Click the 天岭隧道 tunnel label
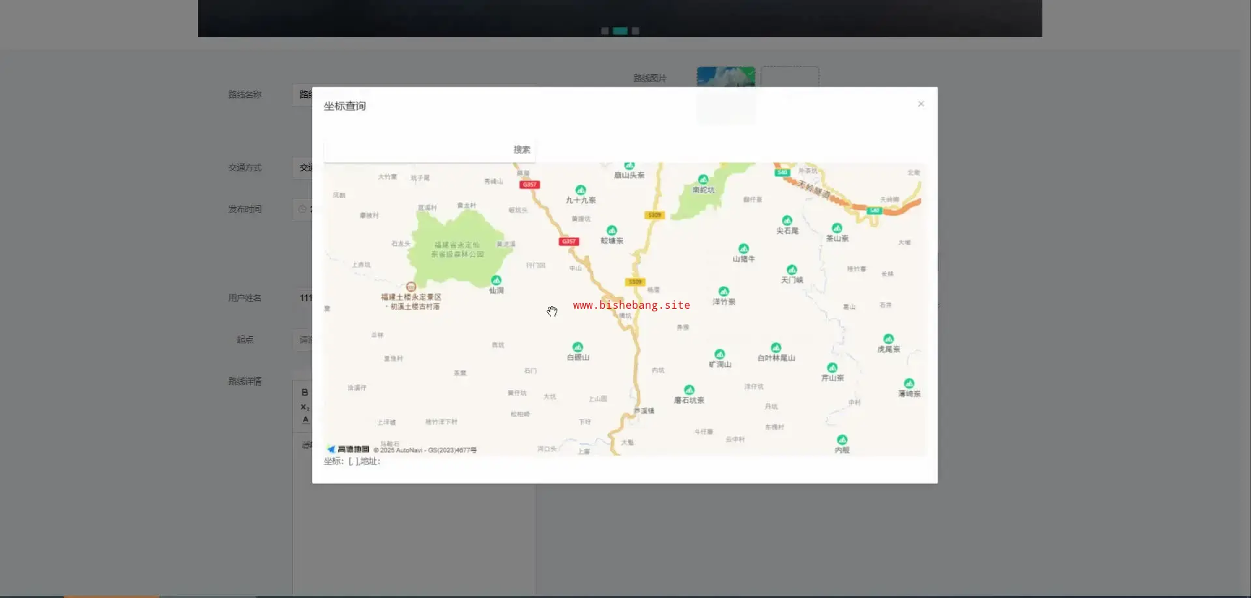The image size is (1251, 598). click(x=814, y=189)
